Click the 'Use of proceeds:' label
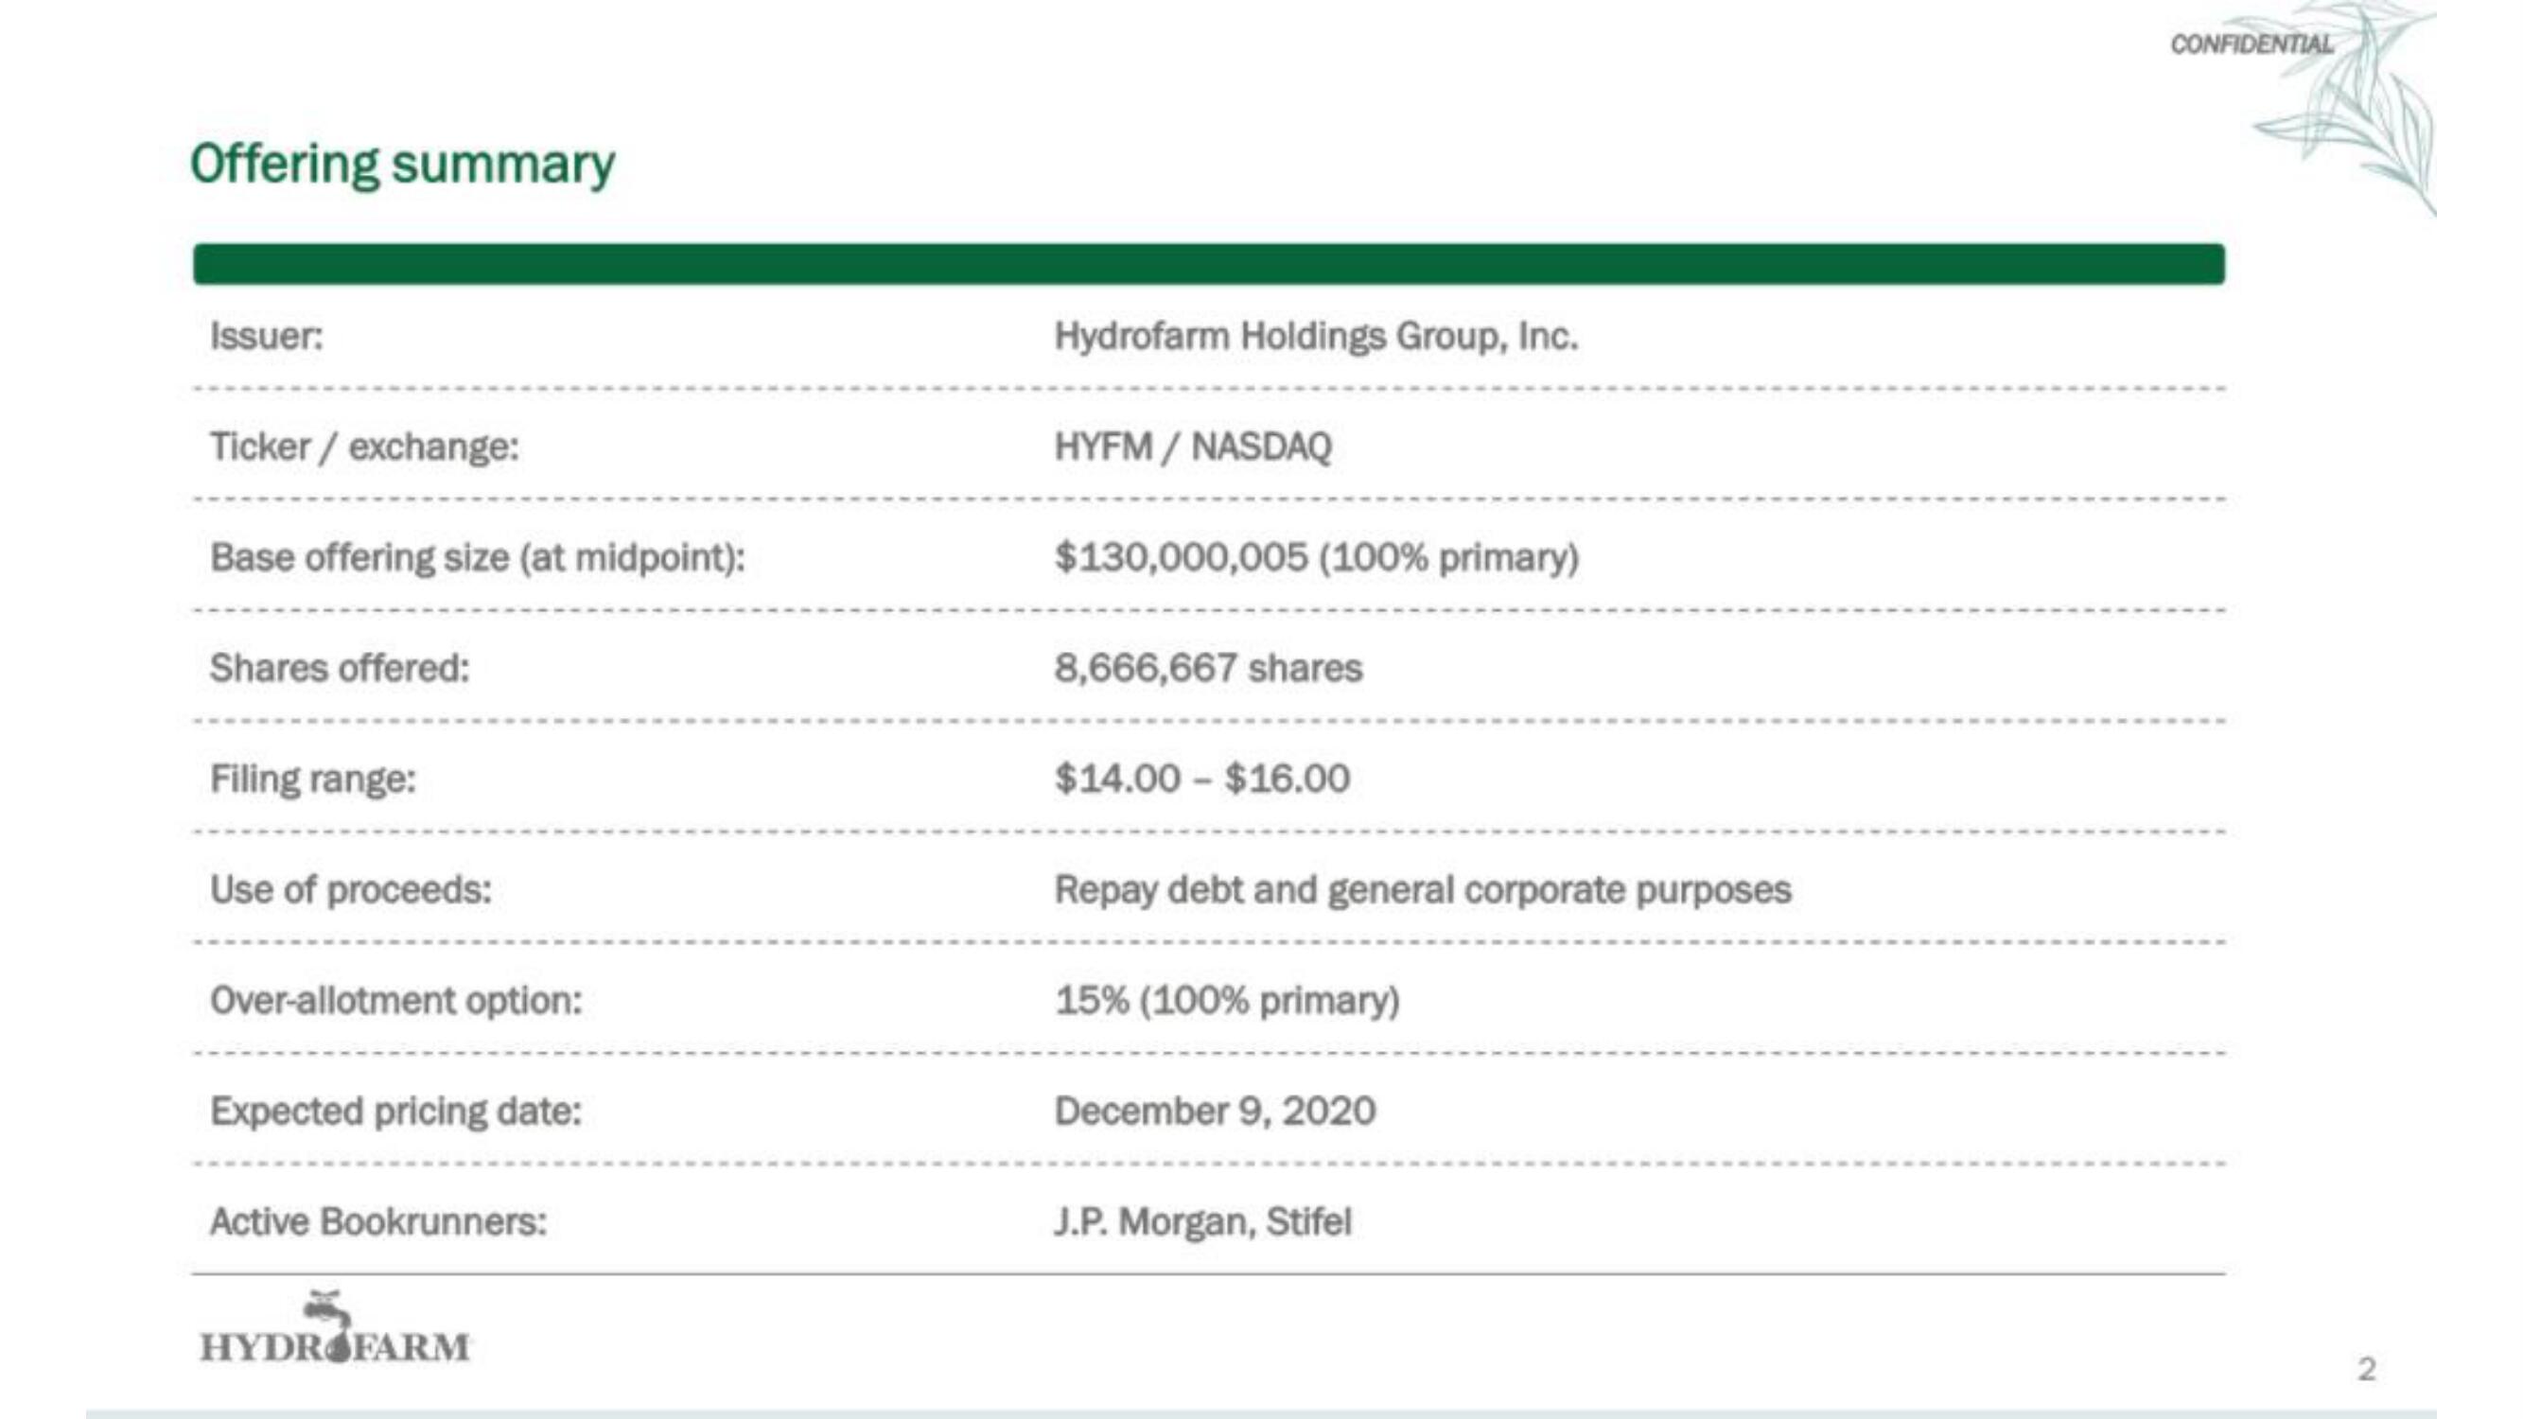 pos(351,890)
